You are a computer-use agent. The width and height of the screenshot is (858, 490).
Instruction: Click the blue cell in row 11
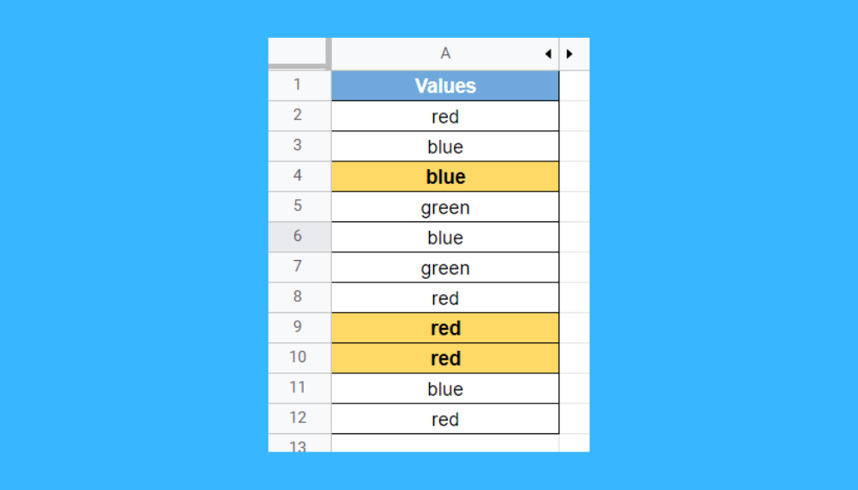[x=444, y=389]
